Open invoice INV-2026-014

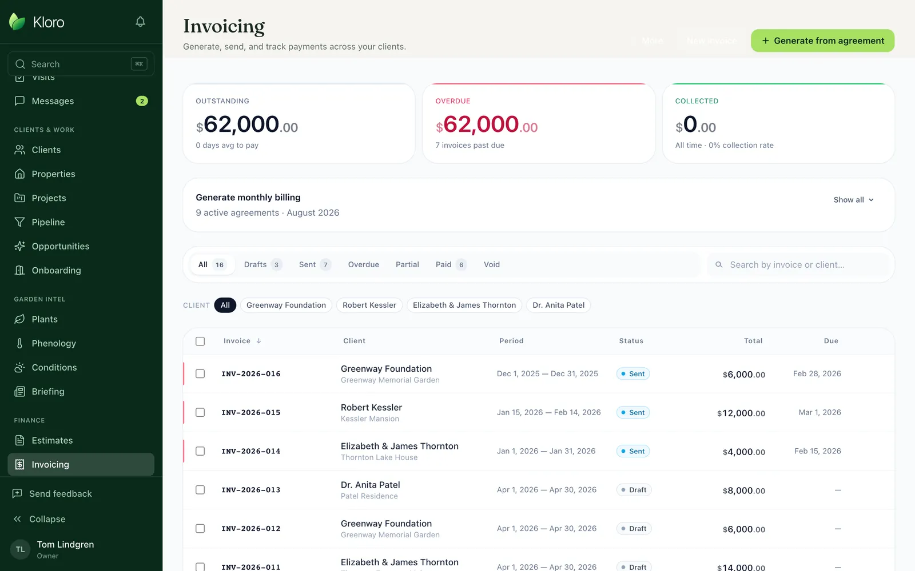[251, 452]
